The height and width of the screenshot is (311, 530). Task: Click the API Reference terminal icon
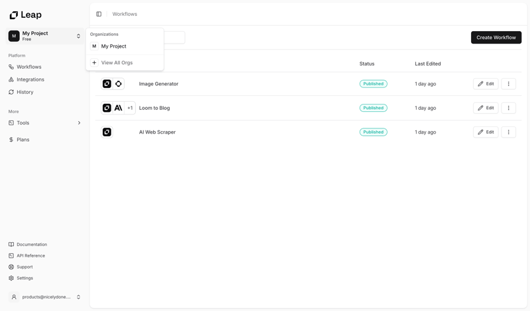(11, 255)
